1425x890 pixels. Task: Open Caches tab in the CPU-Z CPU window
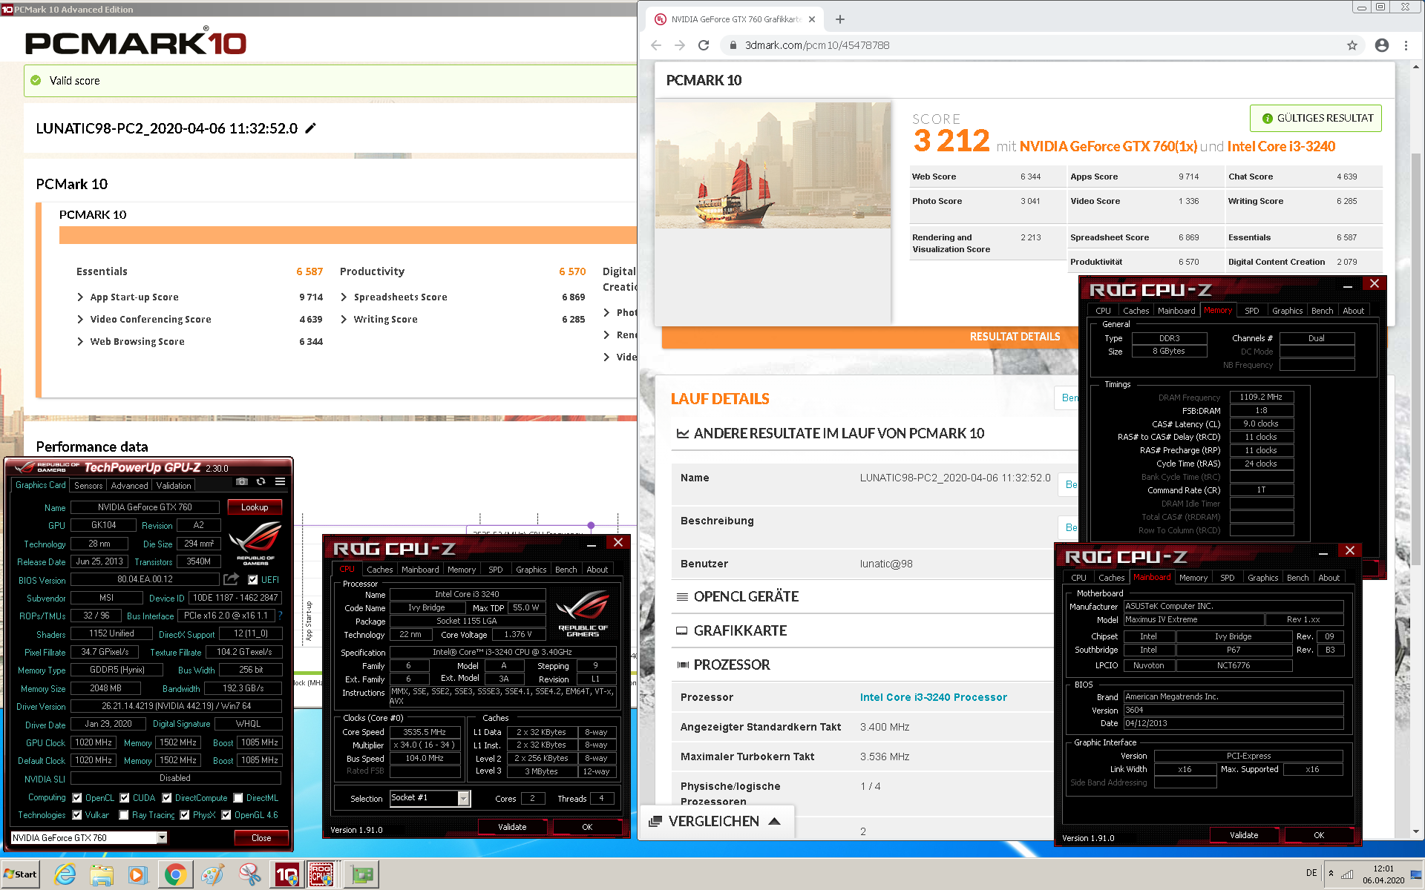379,570
